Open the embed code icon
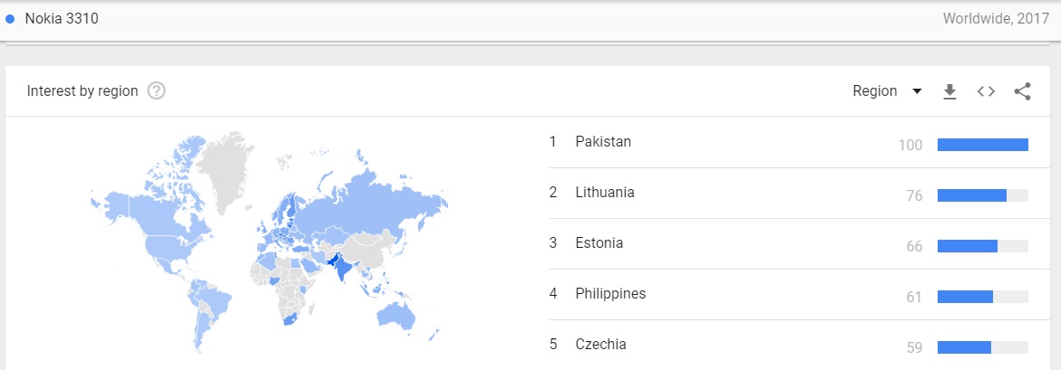Screen dimensions: 1061x370 point(986,91)
